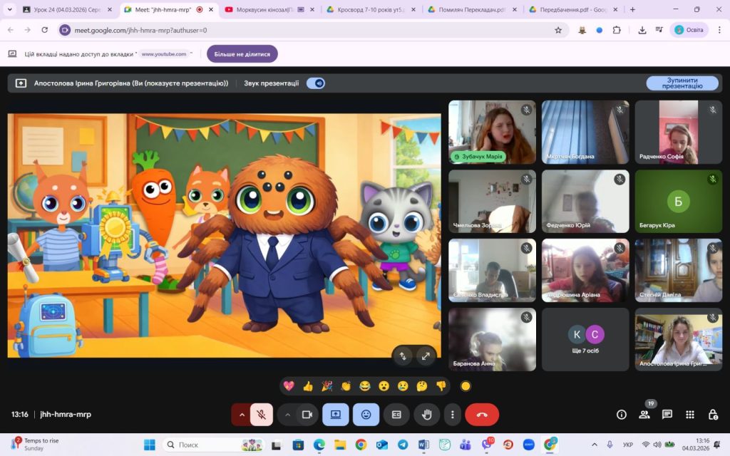Viewport: 730px width, 456px height.
Task: Expand audio settings arrow beside microphone
Action: tap(242, 415)
